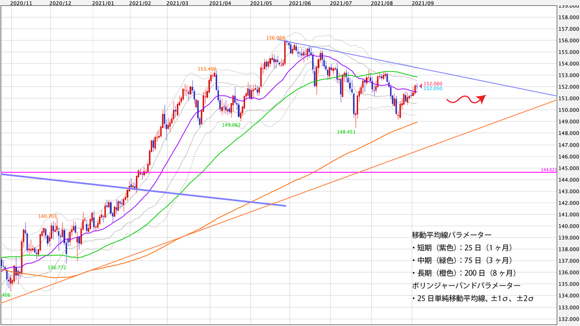580x326 pixels.
Task: Select the 153.000 price axis label
Action: tap(568, 75)
